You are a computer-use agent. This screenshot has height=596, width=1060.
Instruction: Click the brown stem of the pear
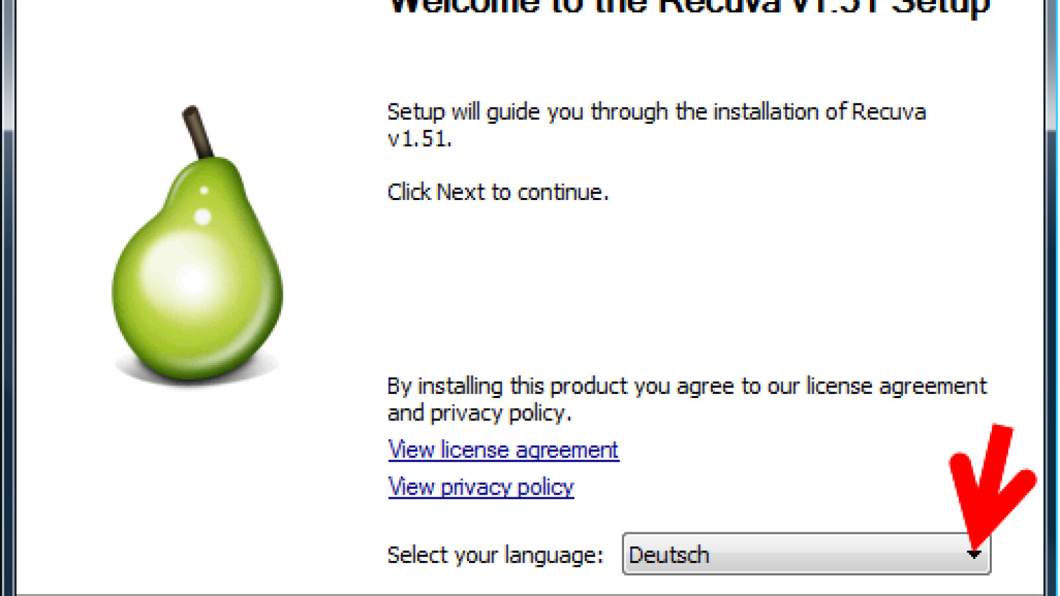click(x=197, y=132)
